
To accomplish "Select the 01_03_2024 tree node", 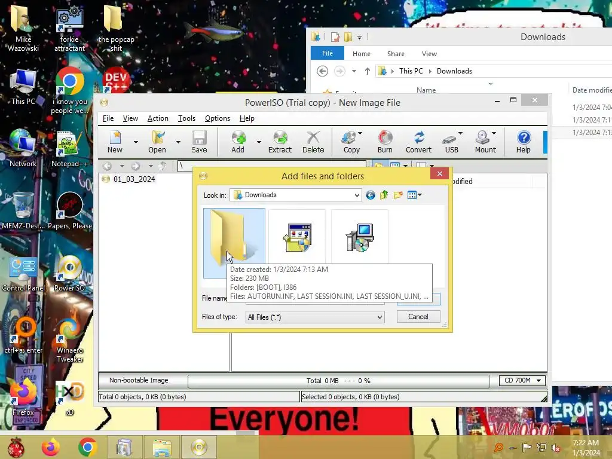I will (x=134, y=179).
